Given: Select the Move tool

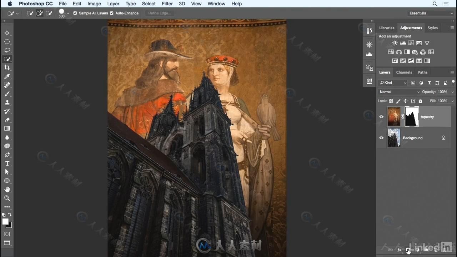Looking at the screenshot, I should tap(7, 33).
